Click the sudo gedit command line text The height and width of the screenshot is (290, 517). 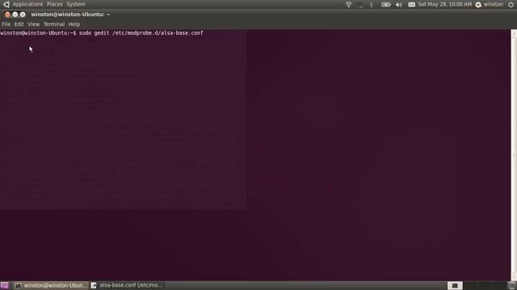141,33
